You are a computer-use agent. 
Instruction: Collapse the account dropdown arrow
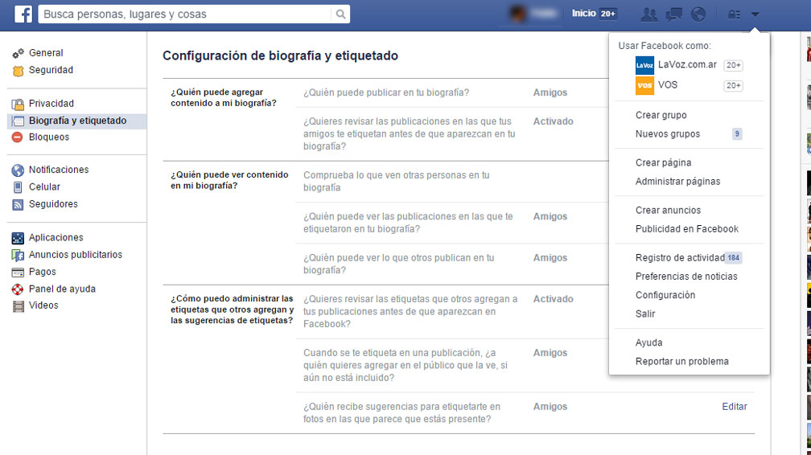[755, 14]
